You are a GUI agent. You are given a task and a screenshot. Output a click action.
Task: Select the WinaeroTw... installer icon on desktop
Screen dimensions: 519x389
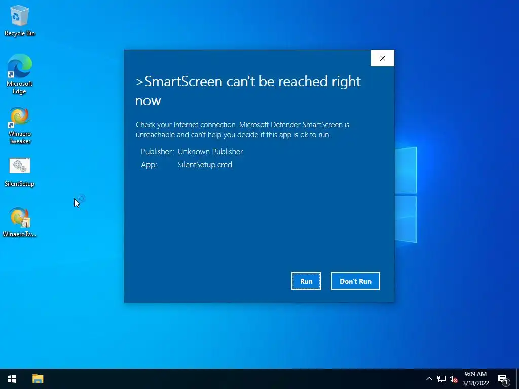[x=20, y=222]
